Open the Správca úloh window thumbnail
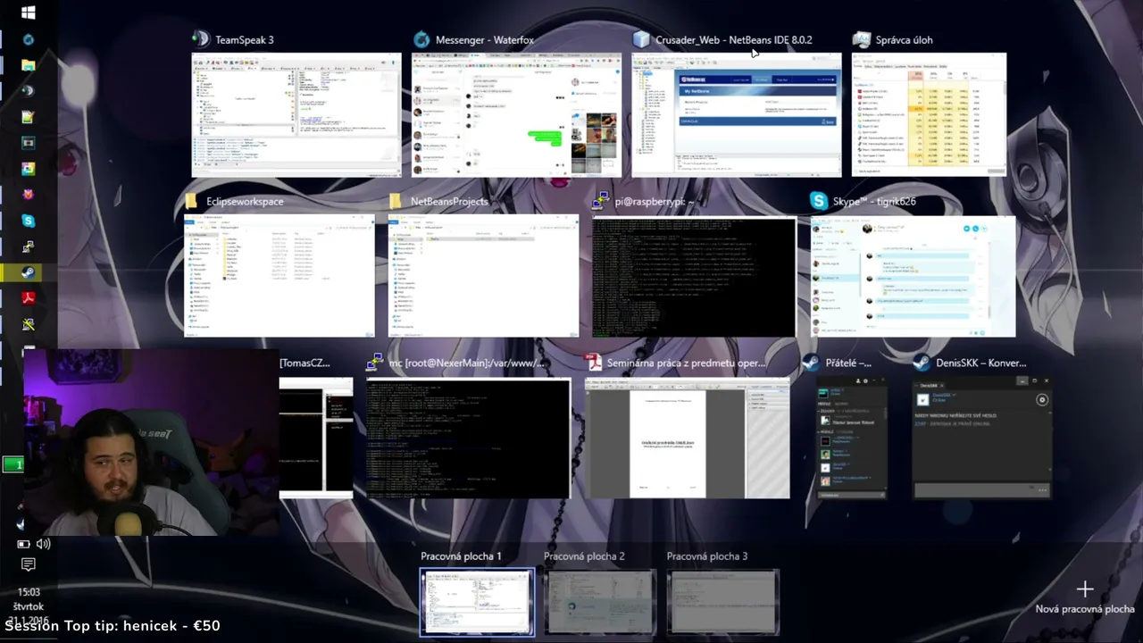 coord(930,115)
